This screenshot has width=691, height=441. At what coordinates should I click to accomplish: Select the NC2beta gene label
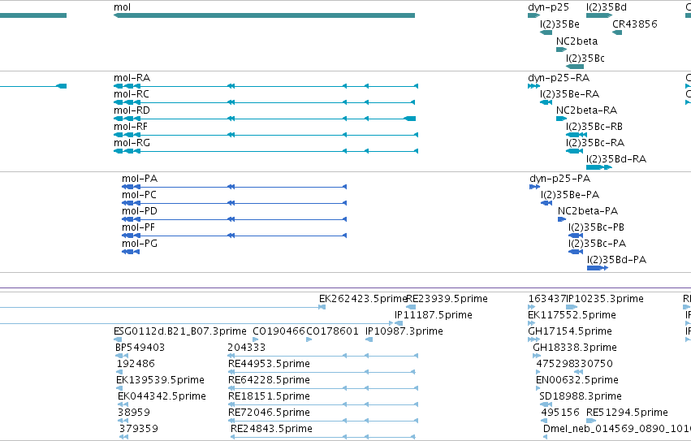pos(577,41)
